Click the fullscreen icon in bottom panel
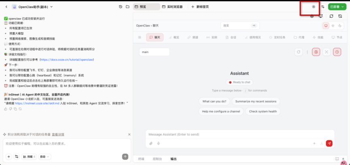This screenshot has width=350, height=165. [x=337, y=159]
